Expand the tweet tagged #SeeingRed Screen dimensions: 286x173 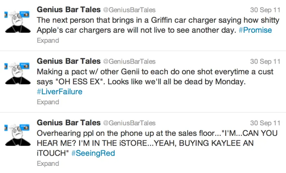[x=48, y=164]
